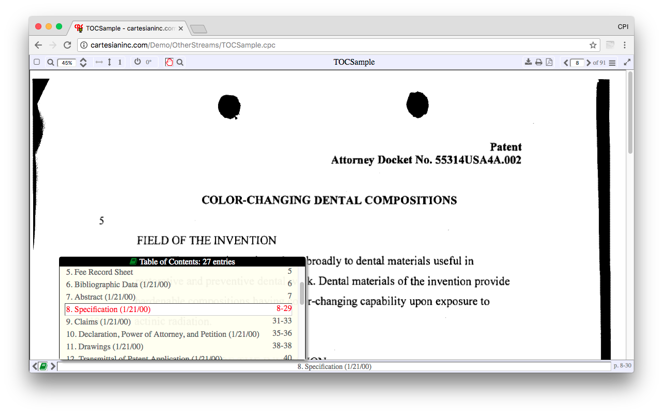Tick the checkbox at the toolbar's left edge
This screenshot has height=414, width=663.
[37, 62]
